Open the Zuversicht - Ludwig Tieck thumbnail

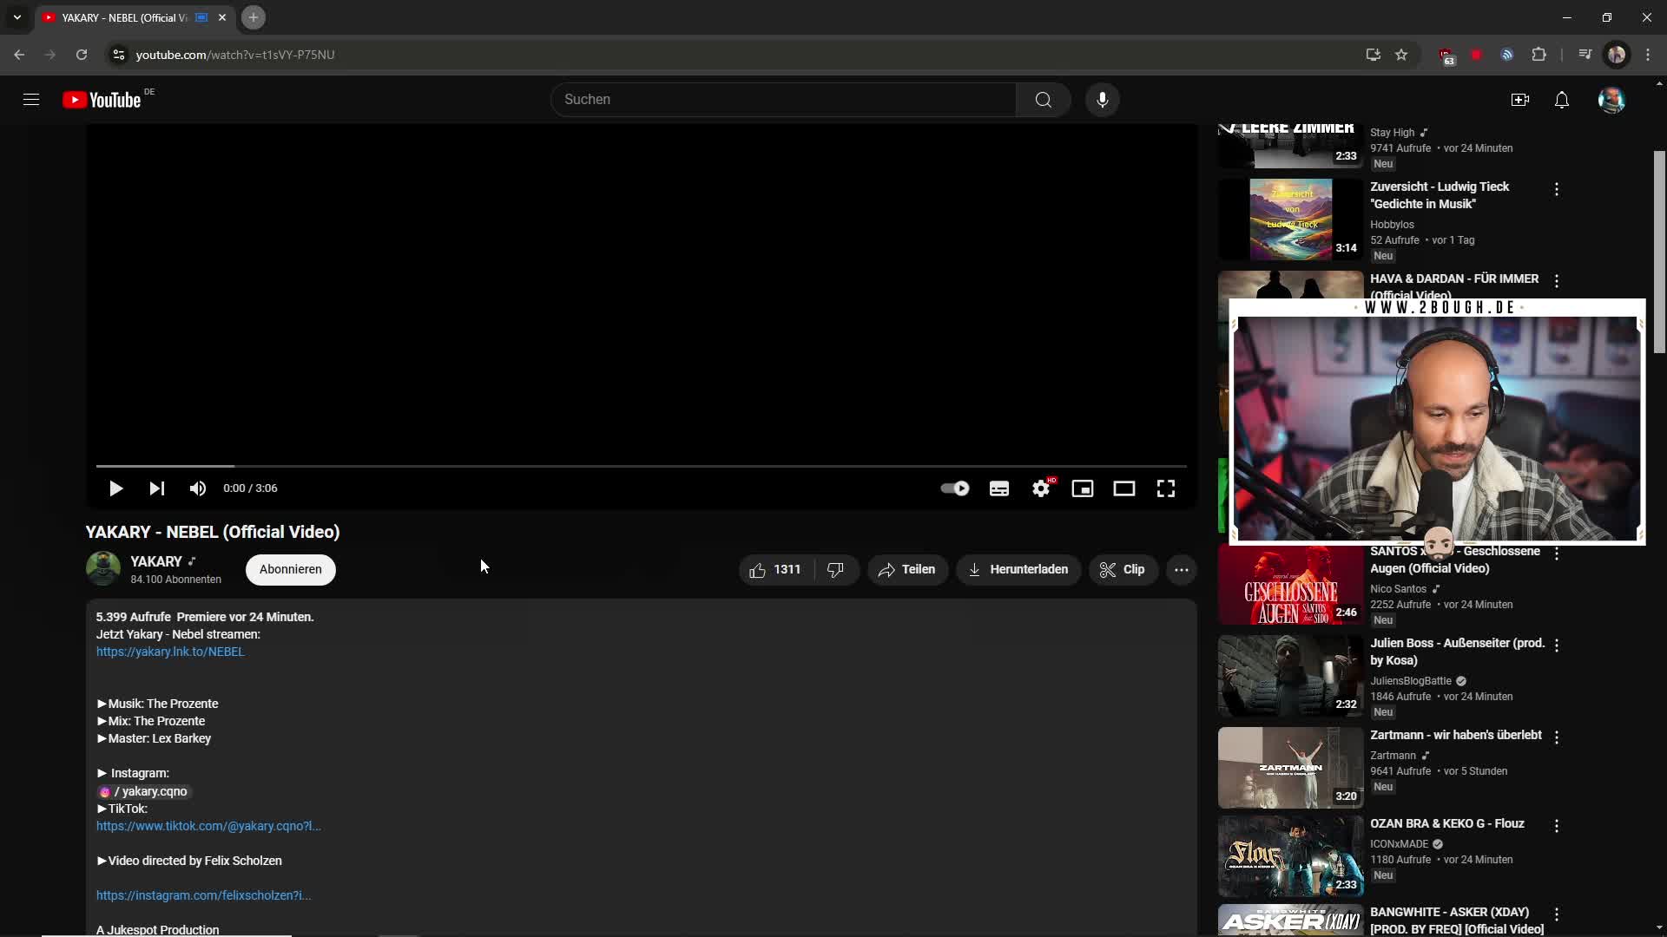(1290, 220)
